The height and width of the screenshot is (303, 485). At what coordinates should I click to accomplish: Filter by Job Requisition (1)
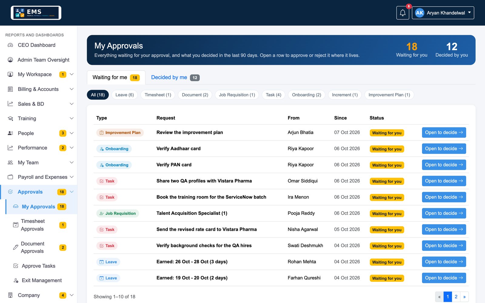pos(237,95)
